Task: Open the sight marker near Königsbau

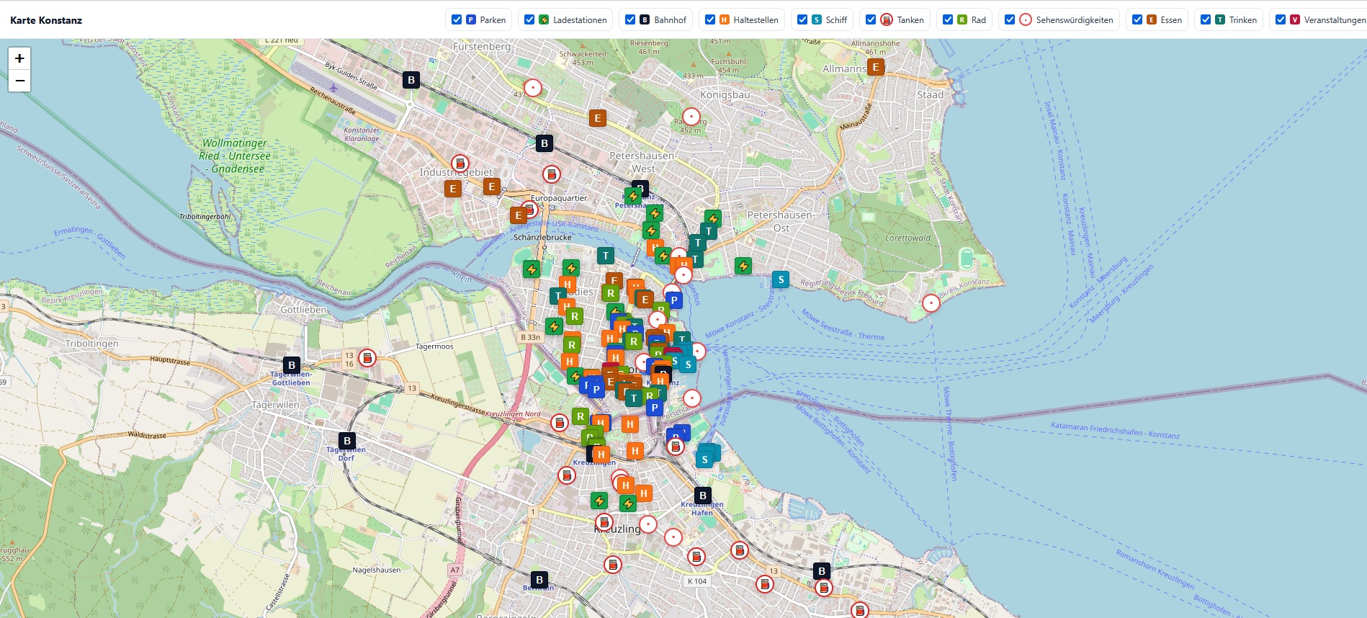Action: pyautogui.click(x=691, y=117)
